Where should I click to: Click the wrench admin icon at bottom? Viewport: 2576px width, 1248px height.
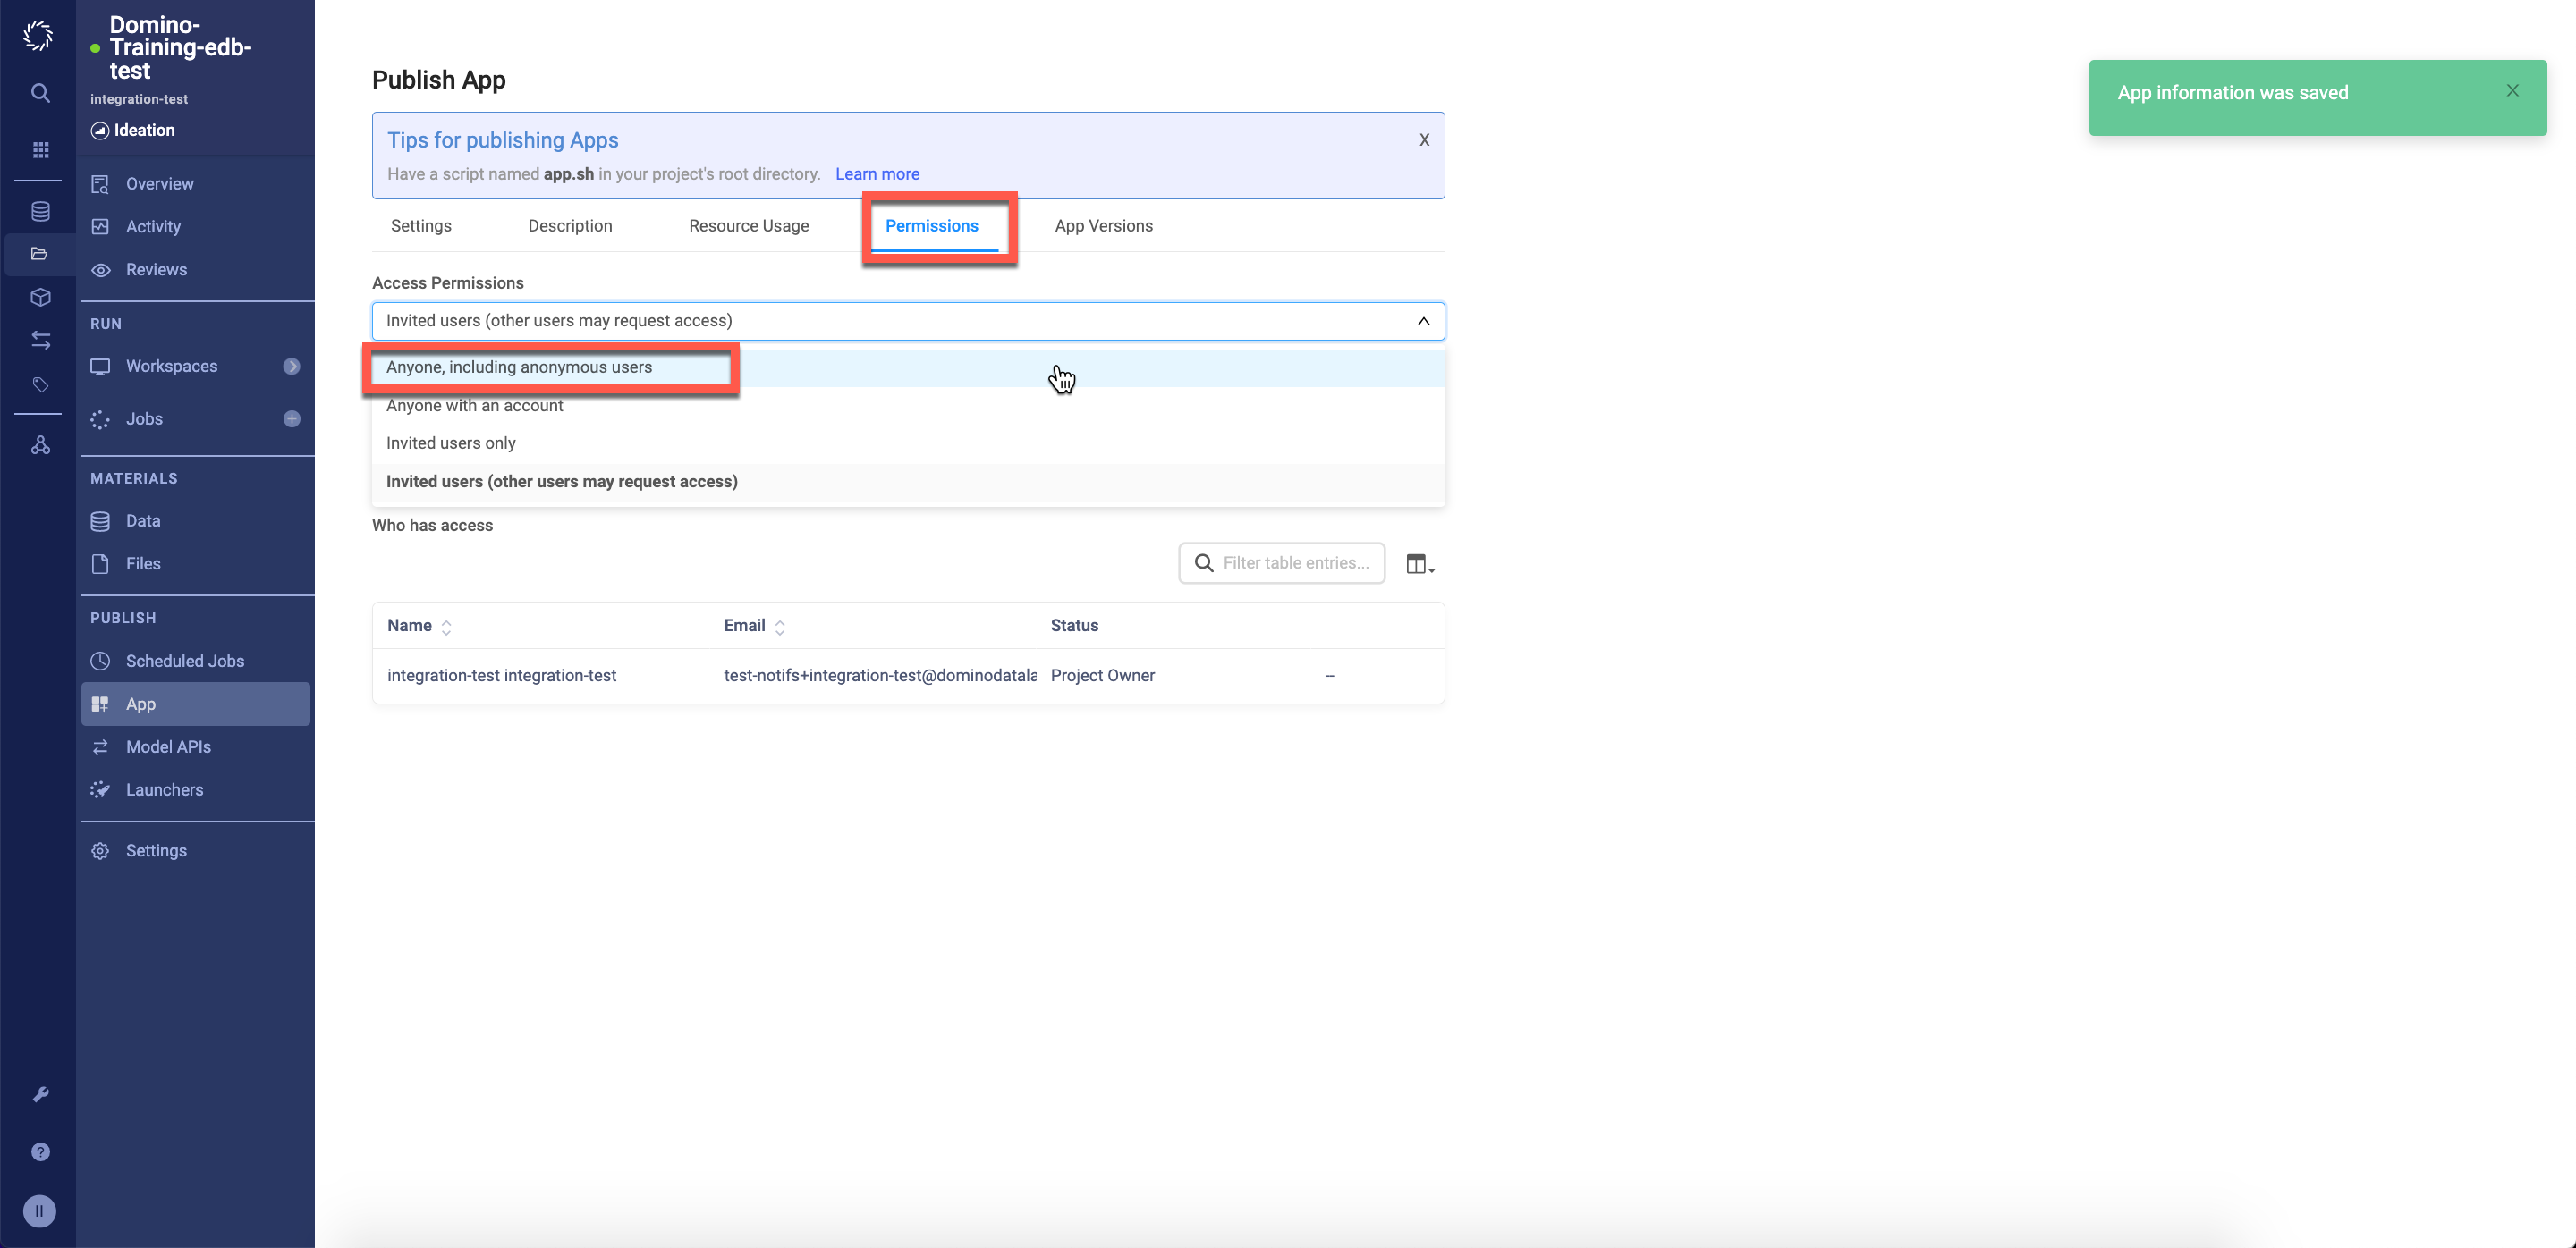coord(40,1094)
